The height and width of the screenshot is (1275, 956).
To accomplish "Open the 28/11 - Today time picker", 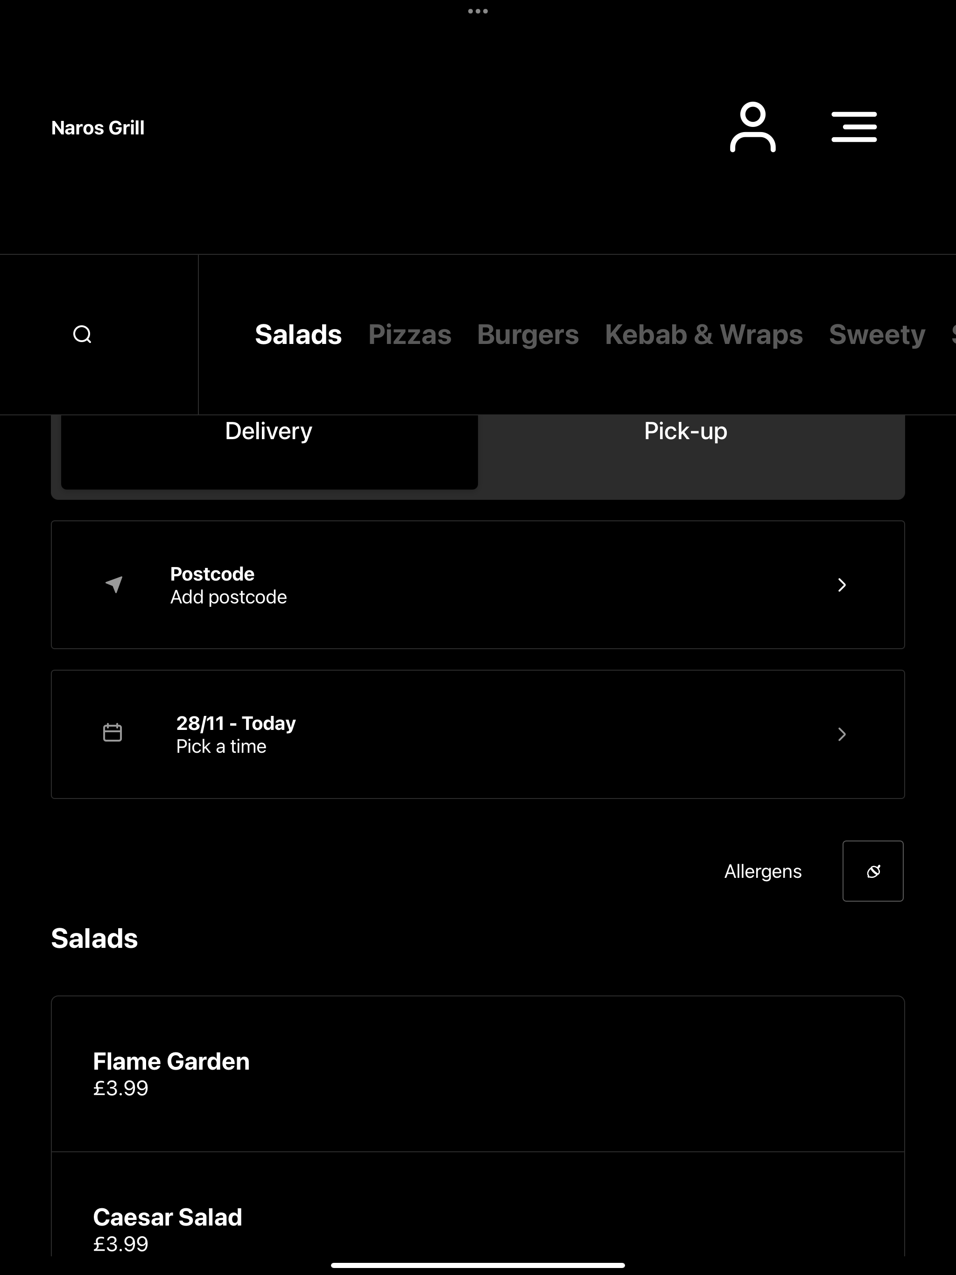I will point(478,734).
